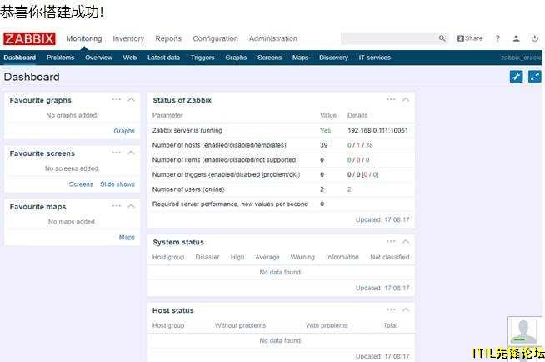Viewport: 545px width, 362px height.
Task: Collapse the System status widget
Action: 406,241
